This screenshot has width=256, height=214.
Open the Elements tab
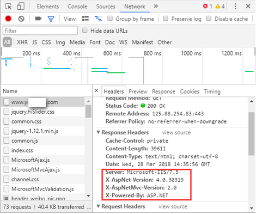(x=48, y=7)
